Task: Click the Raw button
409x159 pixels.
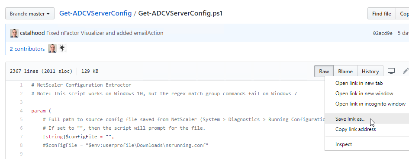Action: [x=324, y=71]
